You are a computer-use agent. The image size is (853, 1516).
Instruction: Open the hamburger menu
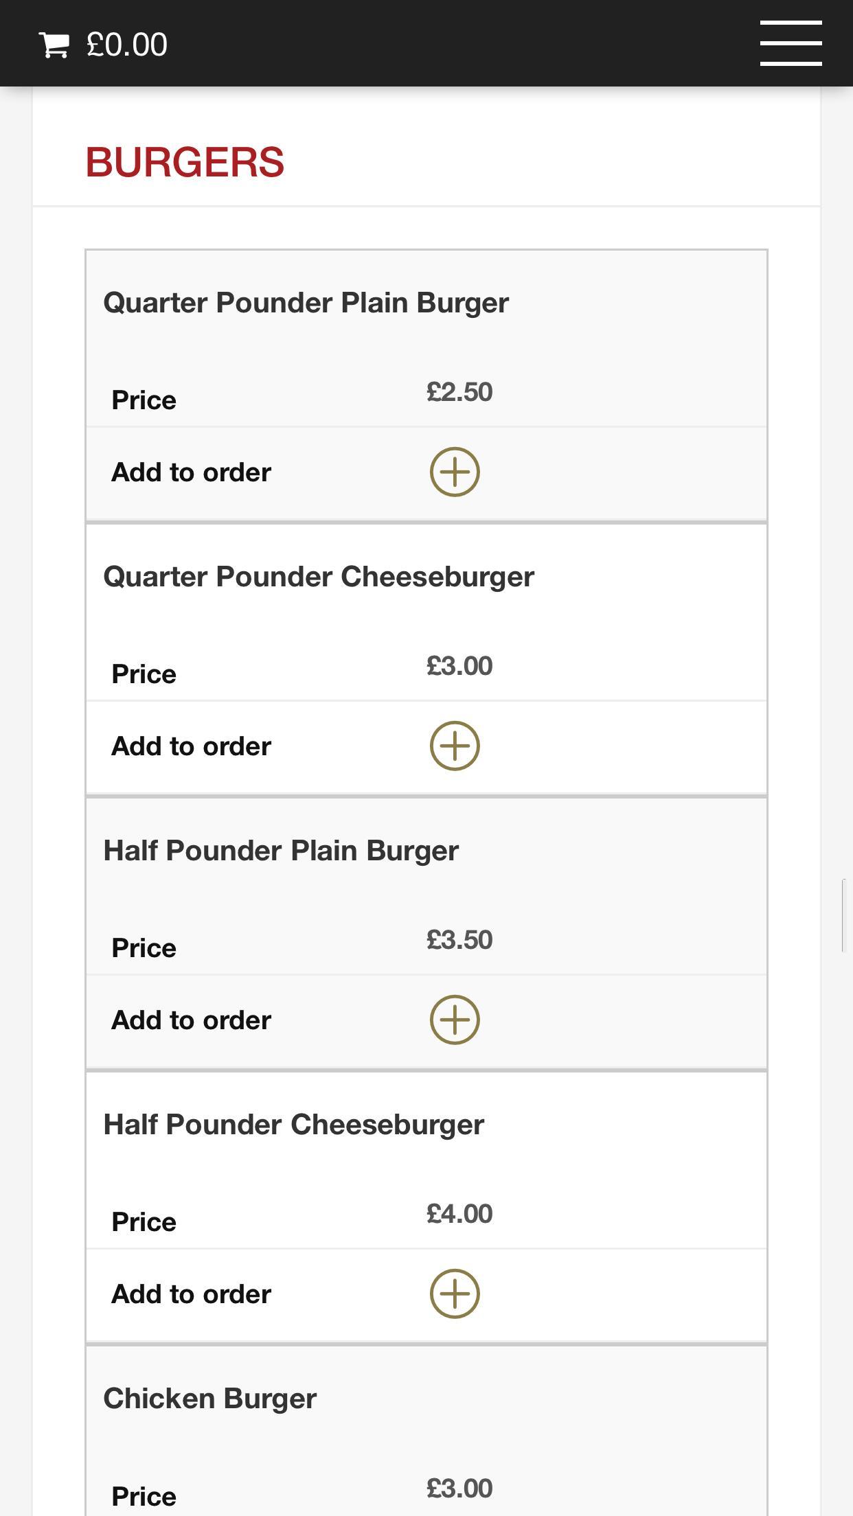tap(791, 43)
